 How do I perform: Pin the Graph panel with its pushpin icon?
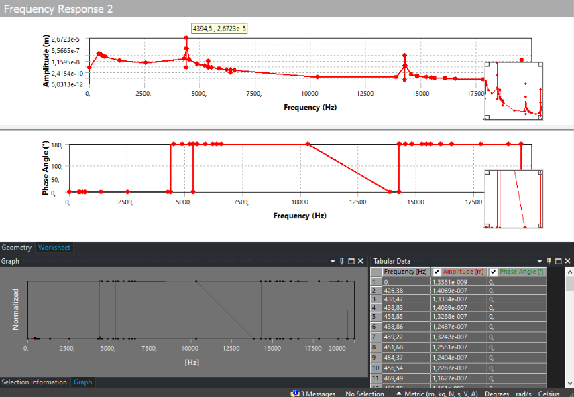(x=342, y=261)
